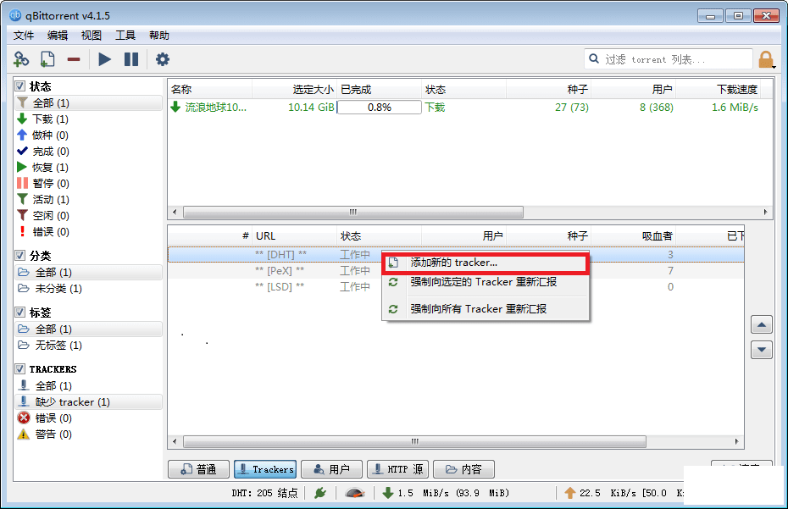This screenshot has height=509, width=788.
Task: Select the ** [LSD] ** tracker row
Action: pyautogui.click(x=455, y=286)
